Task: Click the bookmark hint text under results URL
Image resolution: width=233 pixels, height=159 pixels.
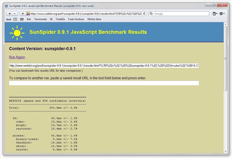Action: (46, 71)
